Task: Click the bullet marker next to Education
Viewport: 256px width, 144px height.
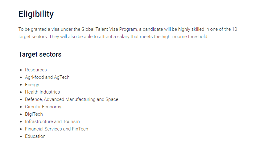Action: click(x=21, y=137)
